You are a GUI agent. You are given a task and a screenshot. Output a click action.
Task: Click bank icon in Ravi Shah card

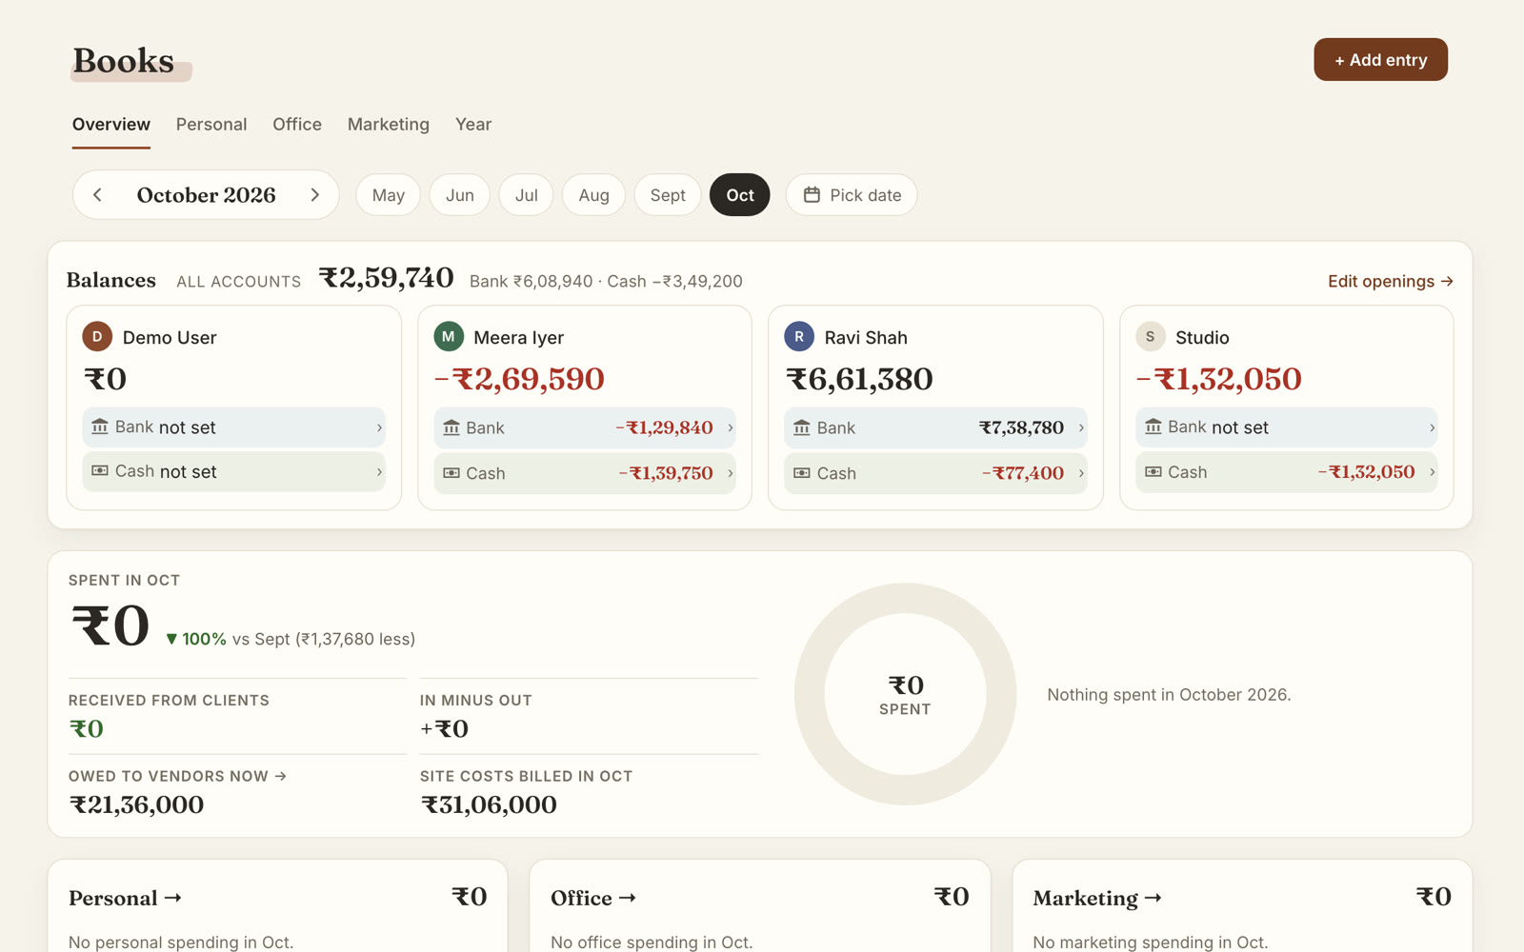point(802,428)
